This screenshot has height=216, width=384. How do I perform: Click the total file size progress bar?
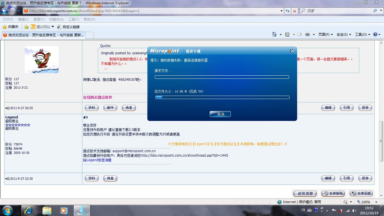pyautogui.click(x=222, y=97)
